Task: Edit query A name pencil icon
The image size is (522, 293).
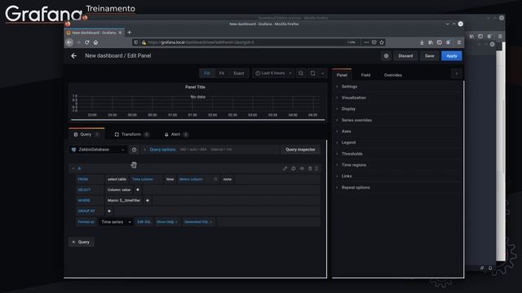Action: click(285, 168)
